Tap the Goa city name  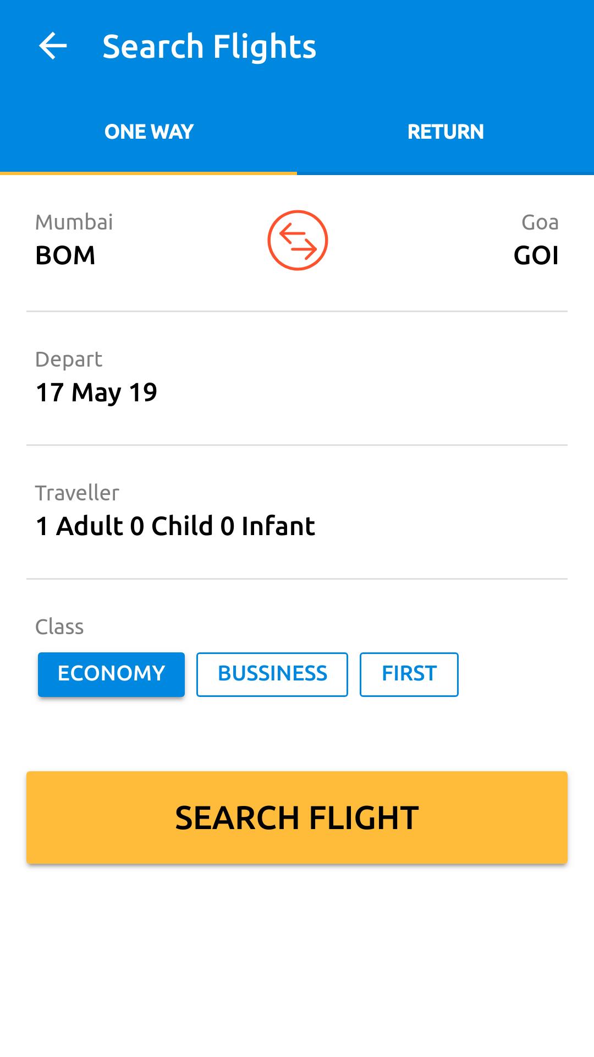pos(540,222)
